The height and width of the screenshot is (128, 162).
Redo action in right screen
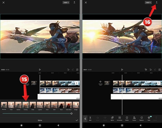coord(155,70)
